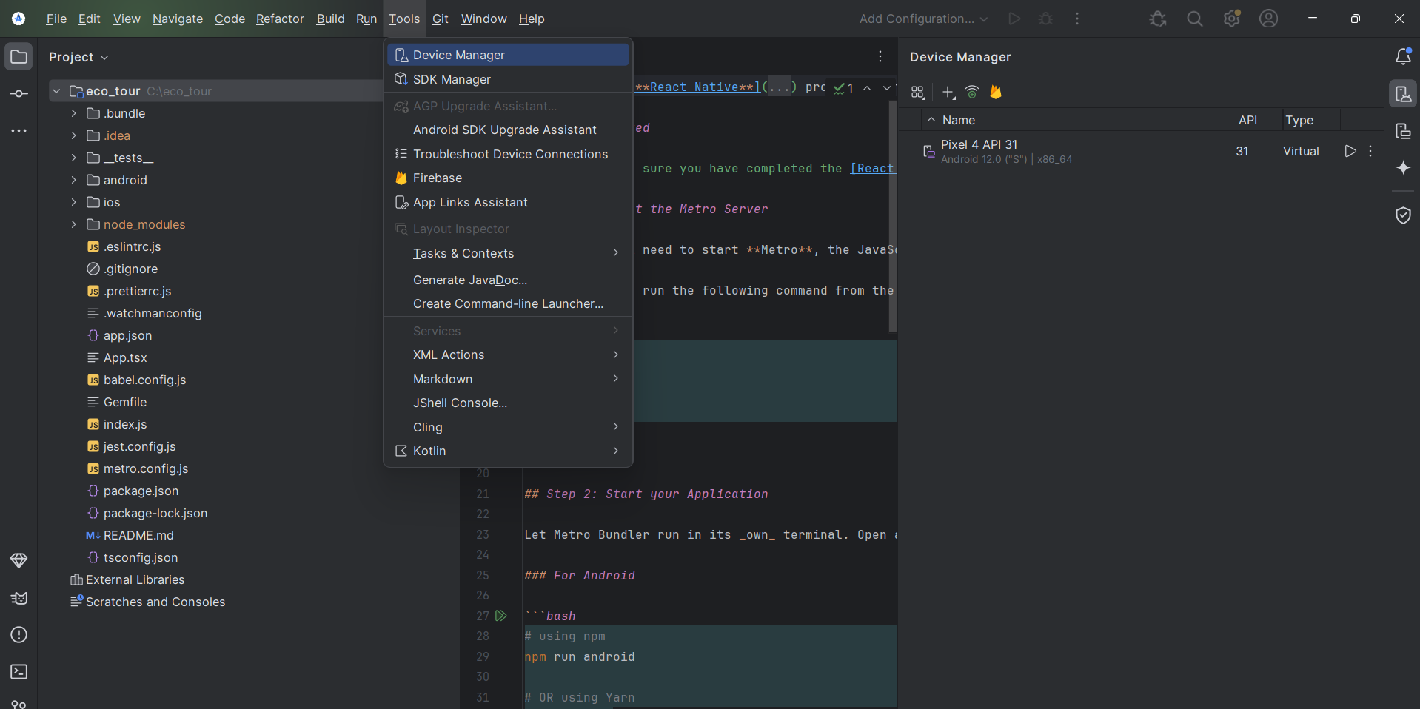Screen dimensions: 1420x709
Task: Open Notifications bell icon
Action: (x=1403, y=57)
